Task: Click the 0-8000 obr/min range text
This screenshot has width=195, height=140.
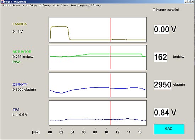Action: pyautogui.click(x=24, y=90)
